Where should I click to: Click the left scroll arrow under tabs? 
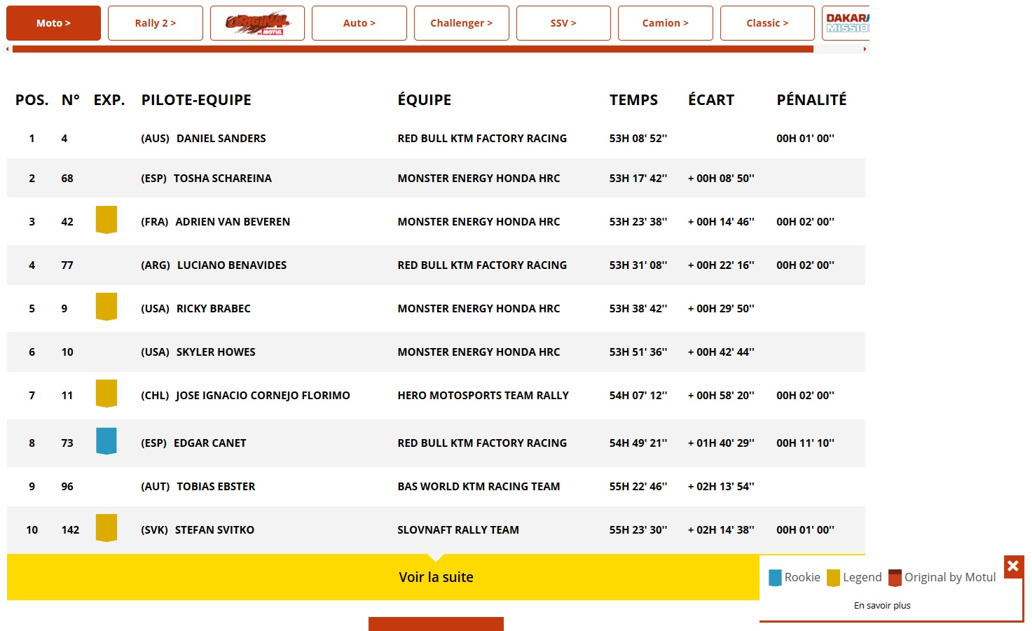[x=8, y=49]
